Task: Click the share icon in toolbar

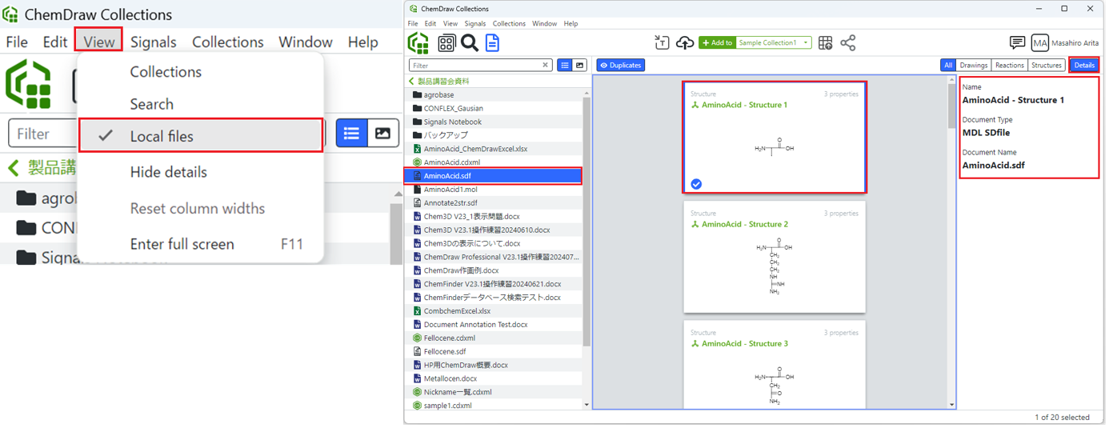Action: [x=848, y=43]
